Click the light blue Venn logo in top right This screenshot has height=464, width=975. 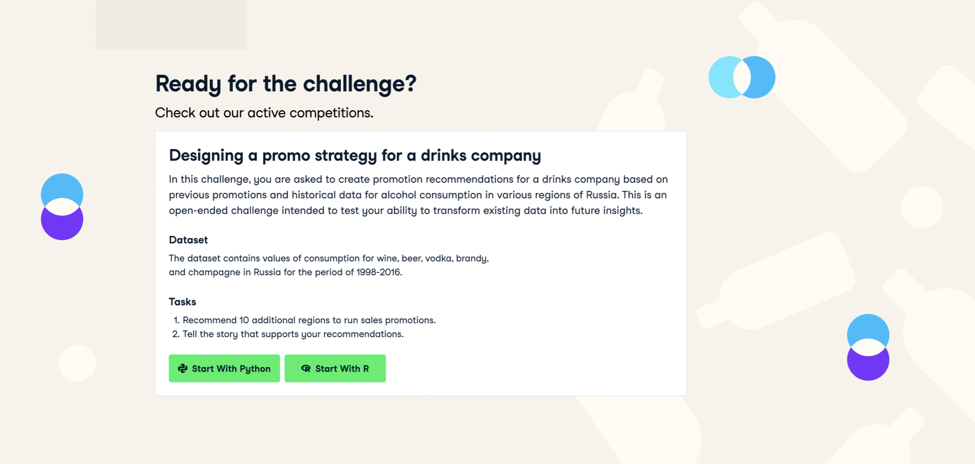click(742, 76)
